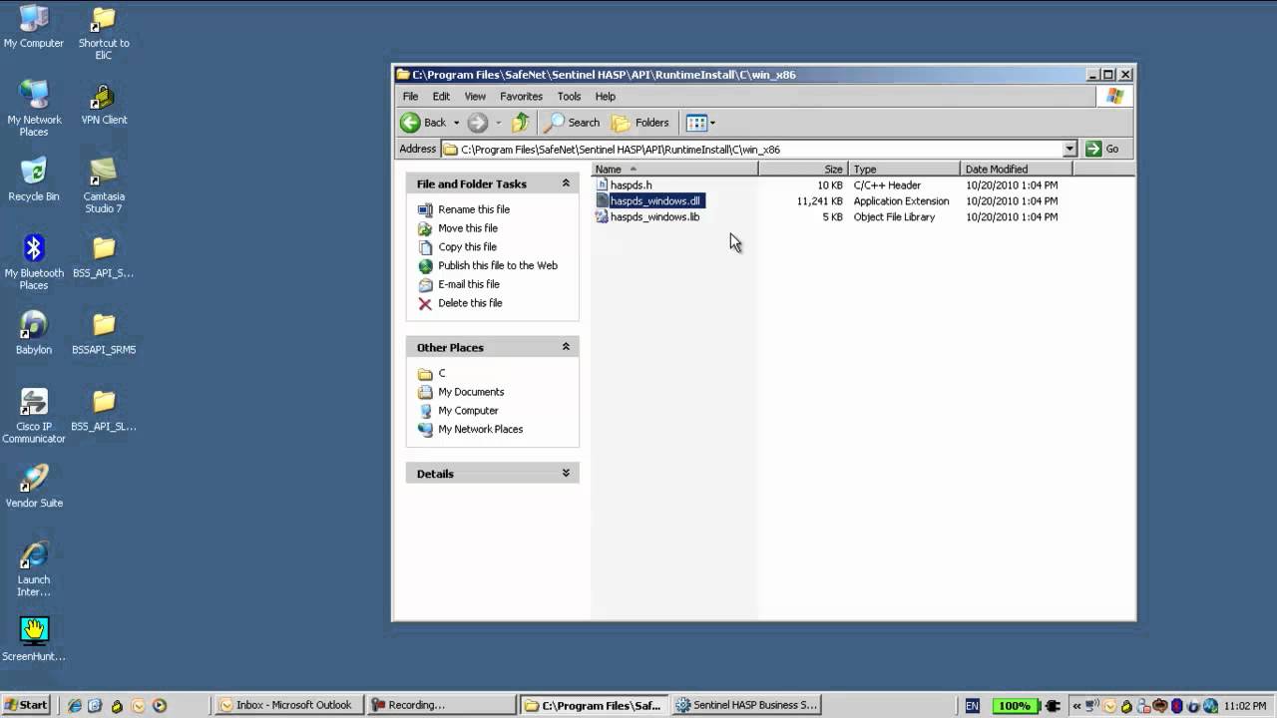Collapse the File and Folder Tasks panel
This screenshot has width=1277, height=718.
point(566,183)
